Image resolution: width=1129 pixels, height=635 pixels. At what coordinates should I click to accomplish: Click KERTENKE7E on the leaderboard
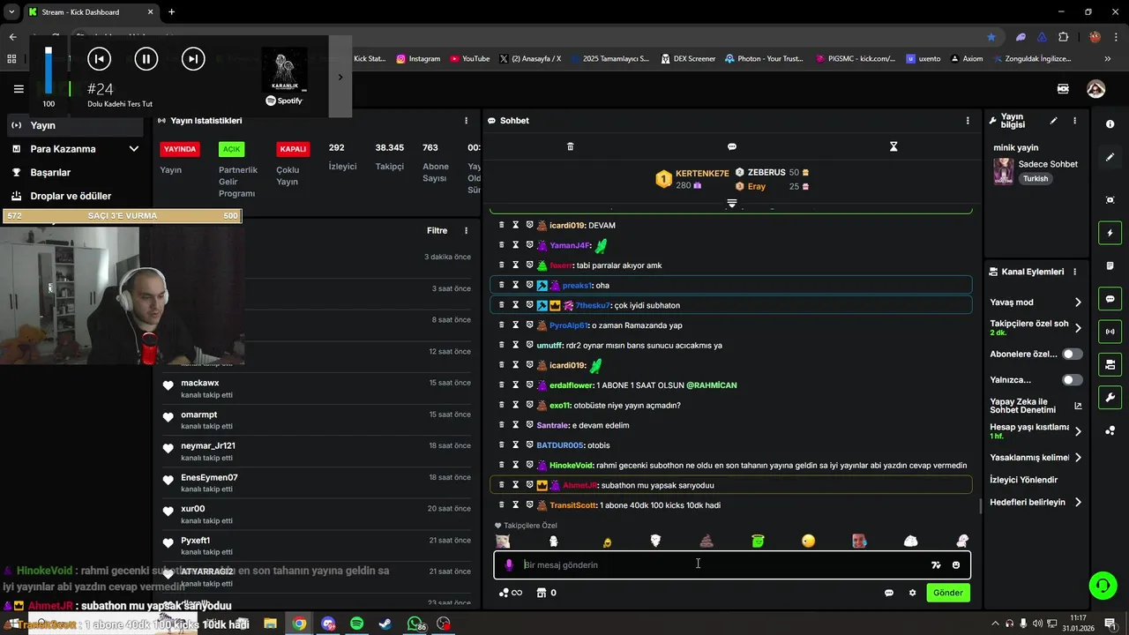pyautogui.click(x=702, y=174)
